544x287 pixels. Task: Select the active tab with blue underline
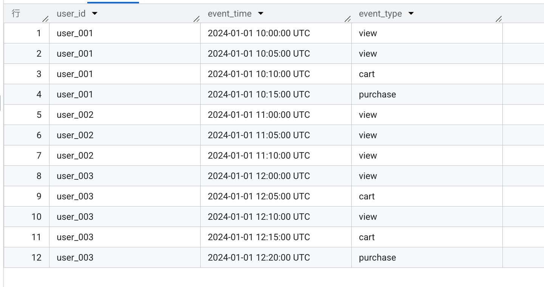(113, 2)
